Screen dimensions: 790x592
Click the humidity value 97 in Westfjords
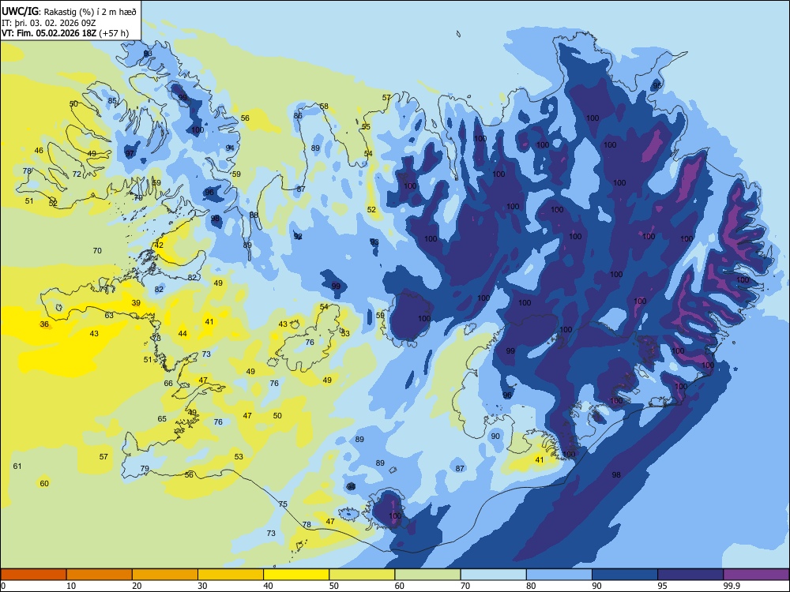130,153
